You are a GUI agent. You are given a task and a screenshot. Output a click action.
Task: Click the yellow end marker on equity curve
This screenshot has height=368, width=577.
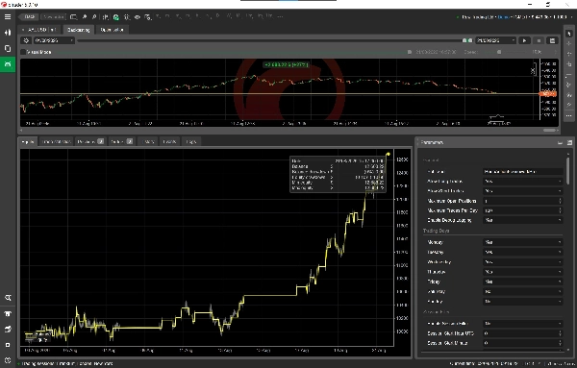click(388, 154)
